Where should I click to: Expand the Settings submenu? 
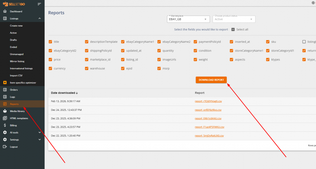pos(39,139)
